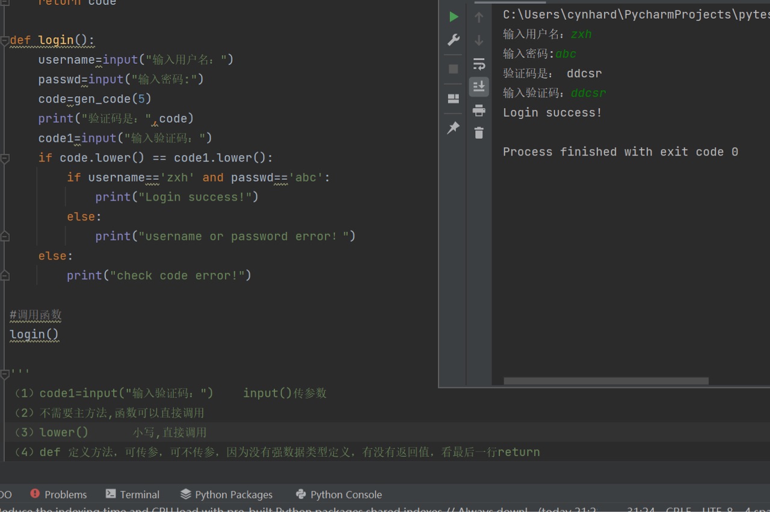The image size is (770, 512).
Task: Open the Python Packages tab
Action: coord(226,495)
